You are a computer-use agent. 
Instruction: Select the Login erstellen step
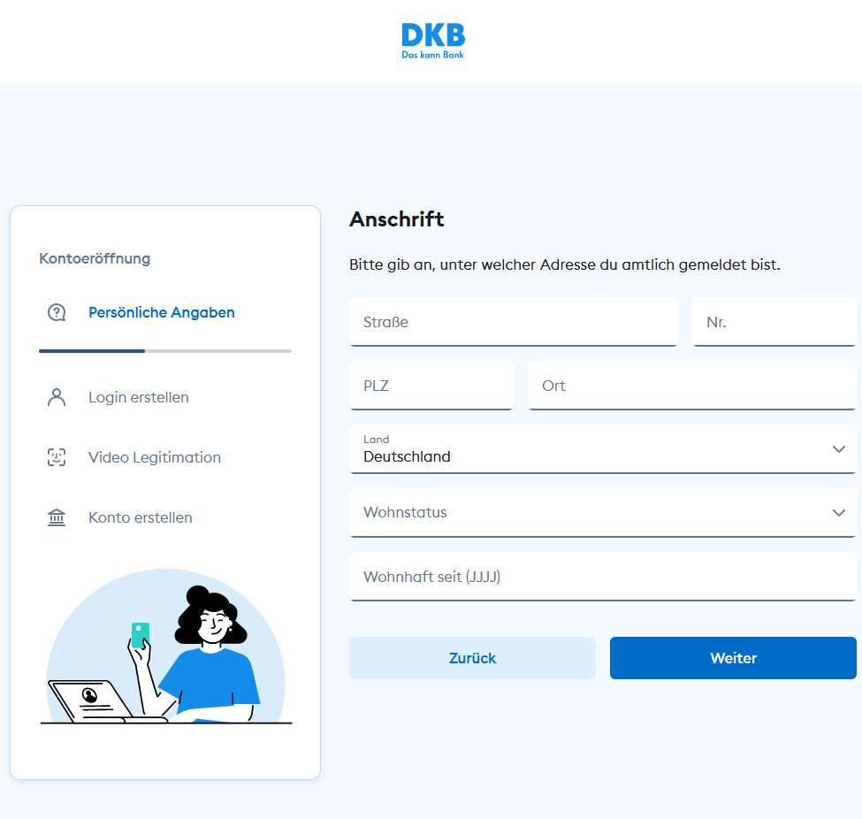coord(139,397)
